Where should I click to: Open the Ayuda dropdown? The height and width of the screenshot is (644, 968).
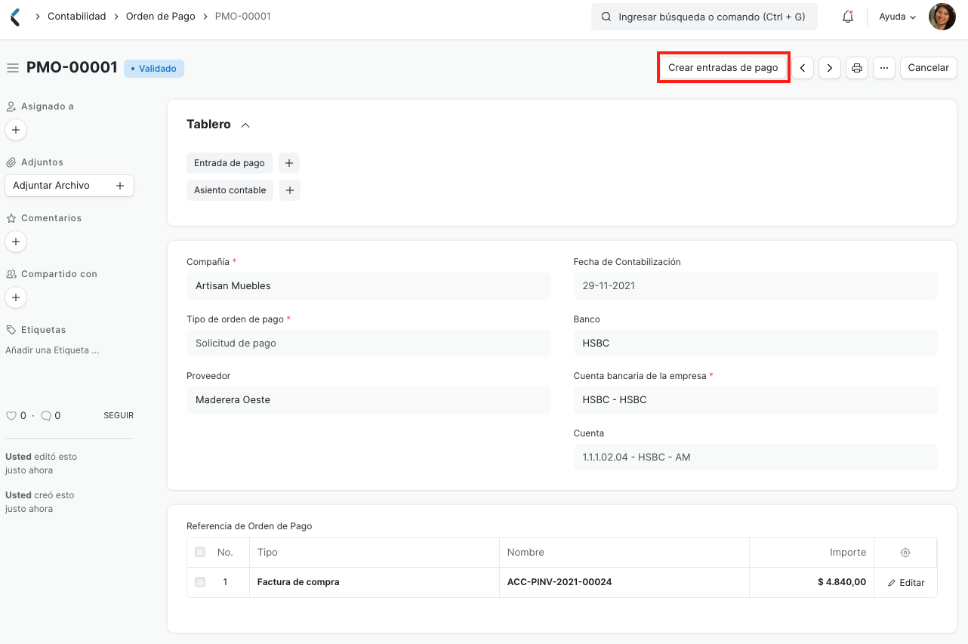(897, 17)
